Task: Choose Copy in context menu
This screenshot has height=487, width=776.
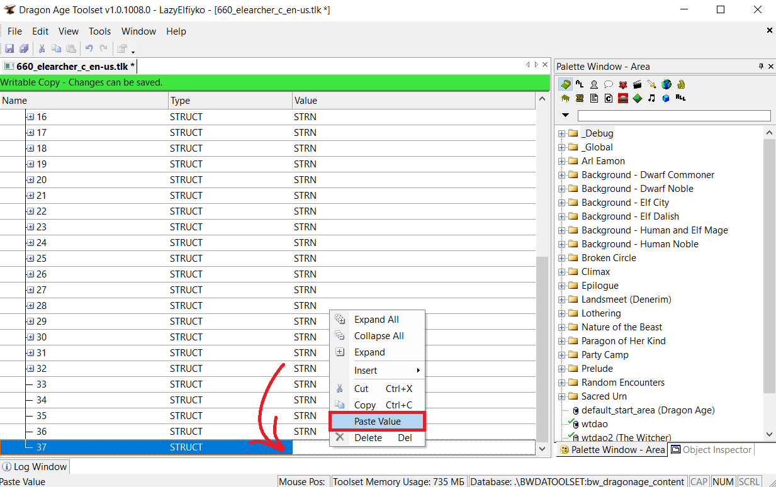Action: point(378,405)
